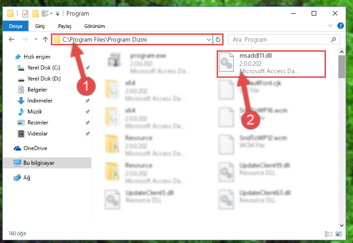Image resolution: width=353 pixels, height=243 pixels.
Task: Open Yerel Disk (C:) in sidebar
Action: tap(44, 68)
